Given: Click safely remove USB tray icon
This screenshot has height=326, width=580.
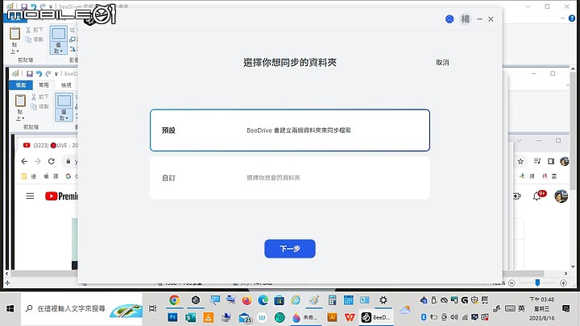Looking at the screenshot, I should click(x=434, y=300).
